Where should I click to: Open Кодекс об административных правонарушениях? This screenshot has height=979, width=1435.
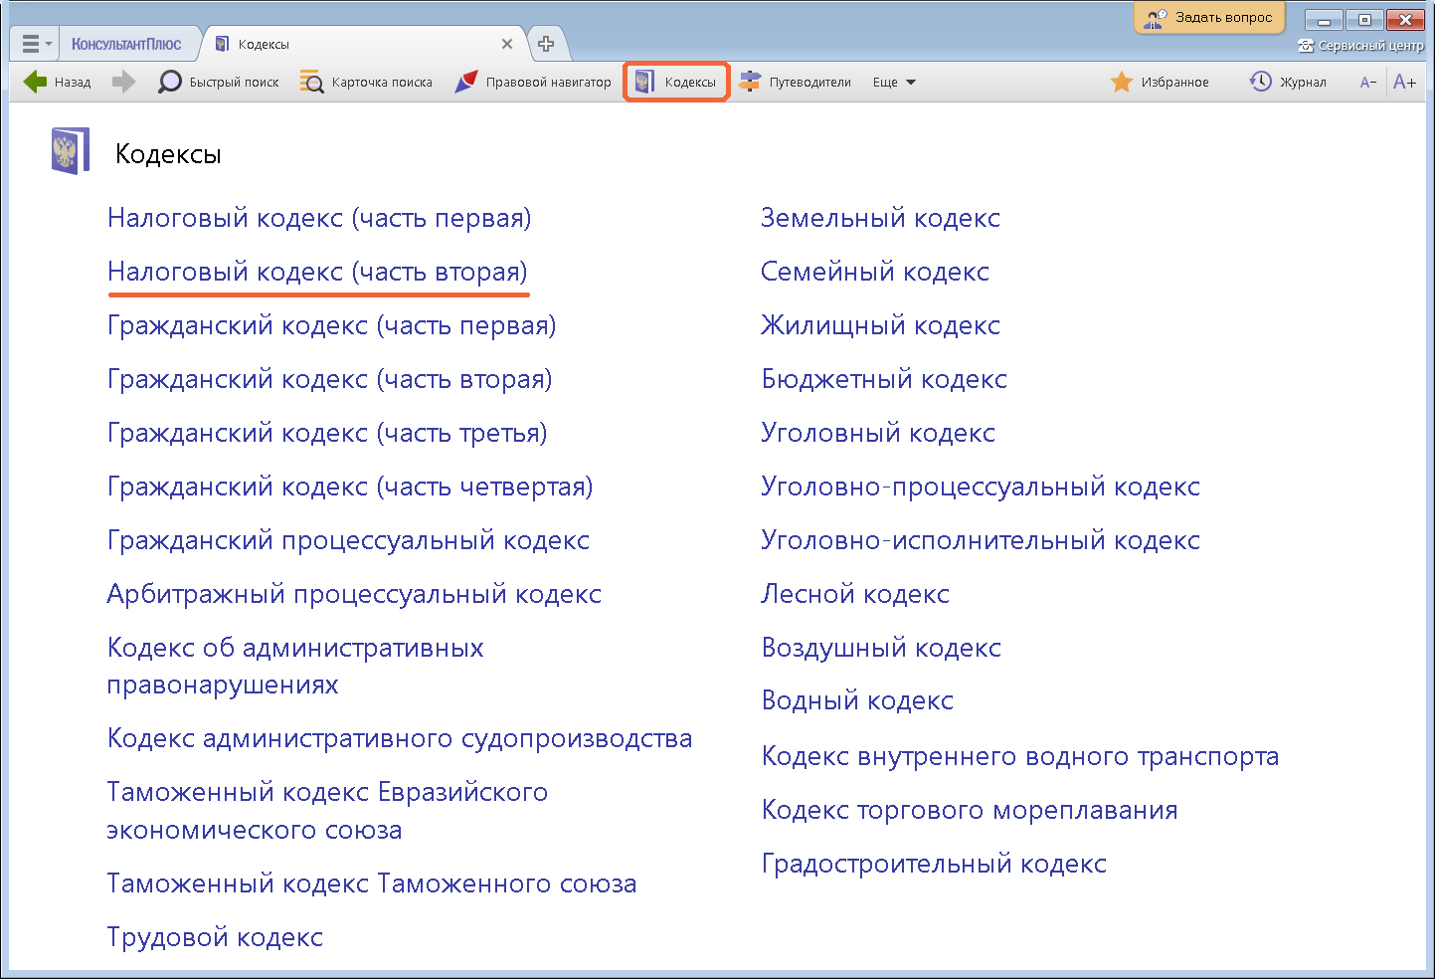click(295, 666)
